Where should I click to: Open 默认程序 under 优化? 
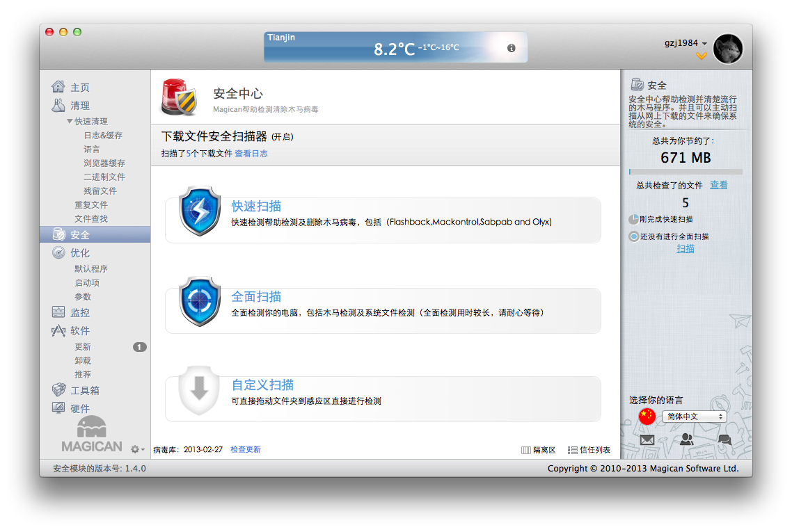pos(91,269)
